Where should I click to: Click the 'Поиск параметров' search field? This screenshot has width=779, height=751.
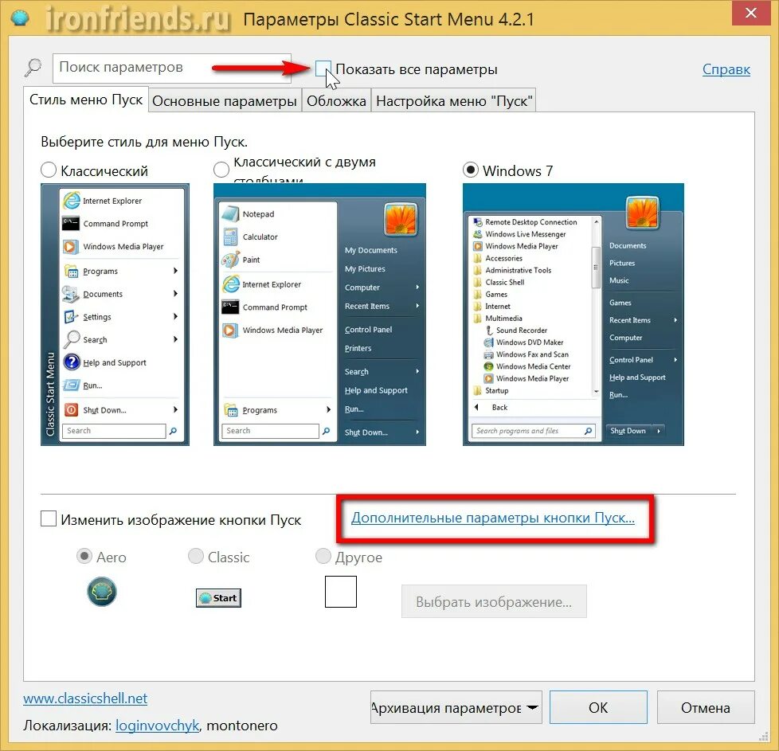(172, 68)
